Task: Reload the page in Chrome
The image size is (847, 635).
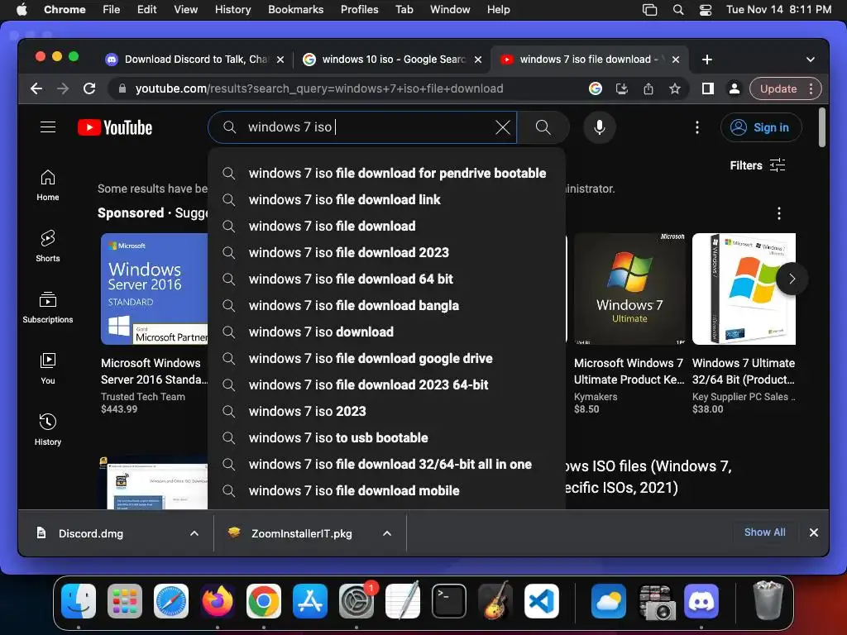Action: point(89,88)
